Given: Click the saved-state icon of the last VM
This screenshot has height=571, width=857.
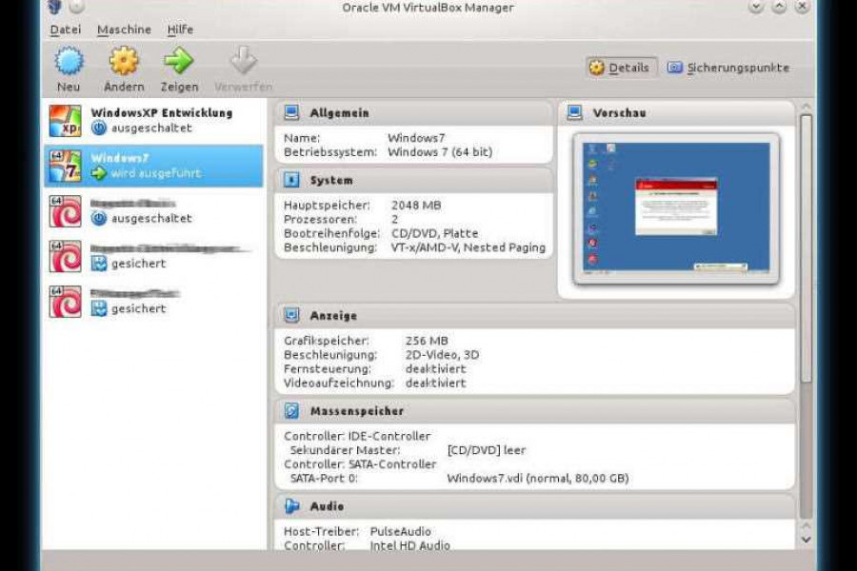Looking at the screenshot, I should coord(99,308).
